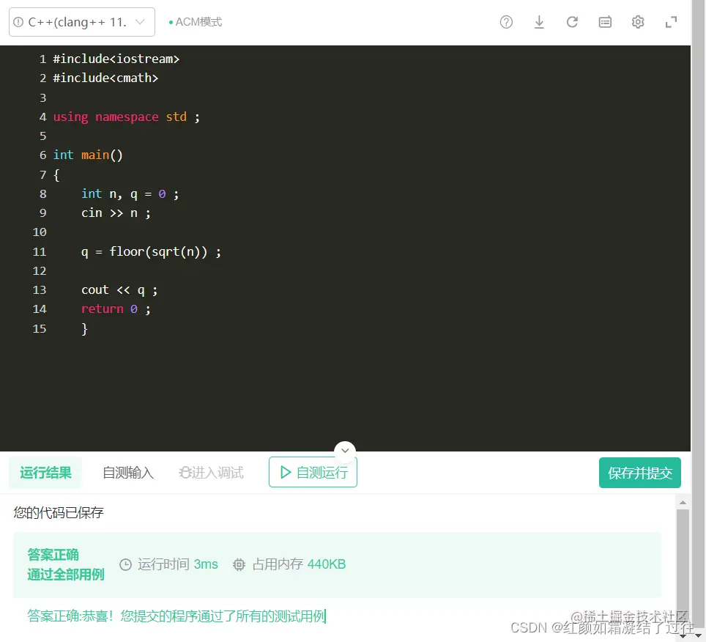The height and width of the screenshot is (642, 706).
Task: Click code line 'cin >> n ;'
Action: pyautogui.click(x=116, y=213)
